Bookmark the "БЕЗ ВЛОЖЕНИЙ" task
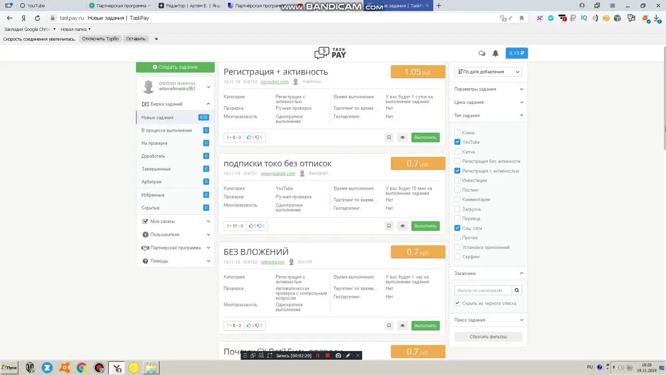This screenshot has height=375, width=666. tap(389, 326)
